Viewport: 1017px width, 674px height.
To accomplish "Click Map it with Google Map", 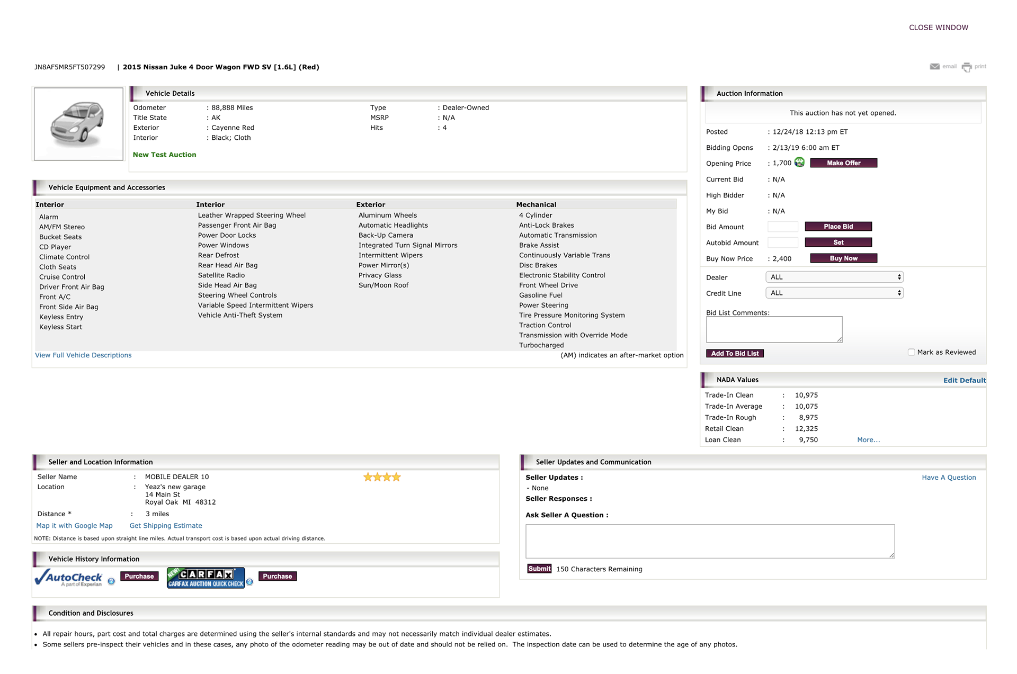I will pyautogui.click(x=74, y=526).
